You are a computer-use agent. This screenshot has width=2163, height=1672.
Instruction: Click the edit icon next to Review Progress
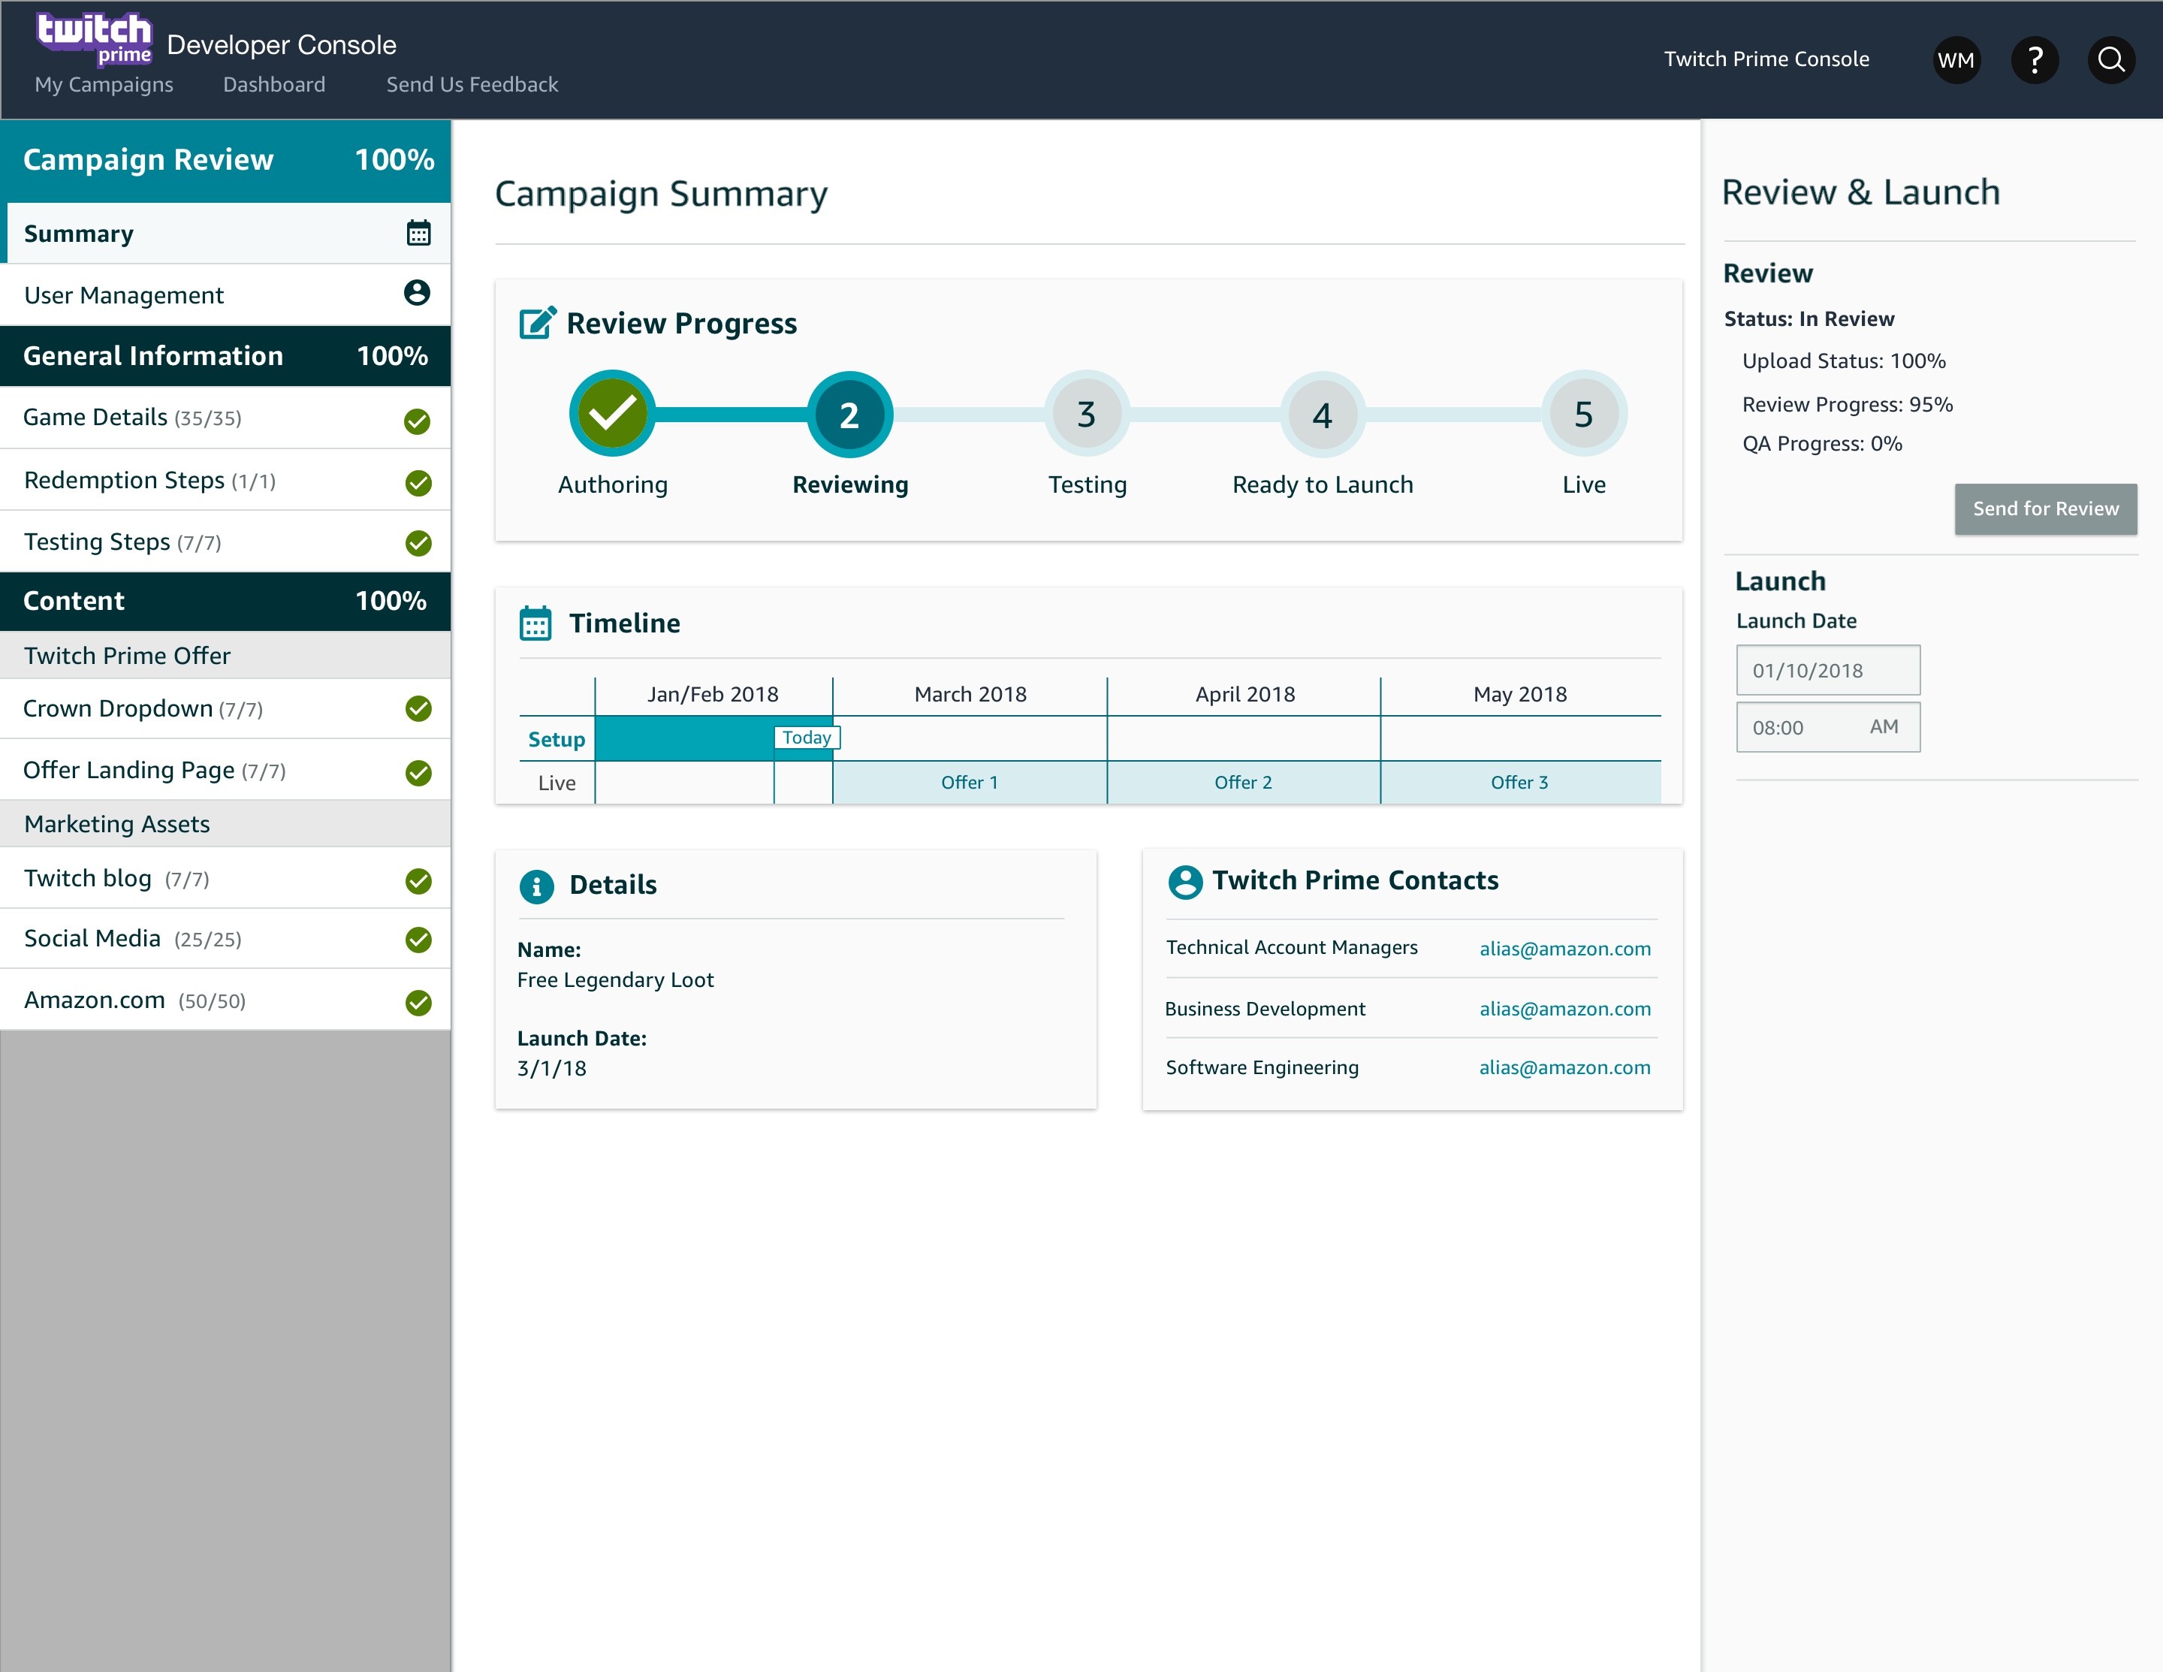[x=538, y=323]
